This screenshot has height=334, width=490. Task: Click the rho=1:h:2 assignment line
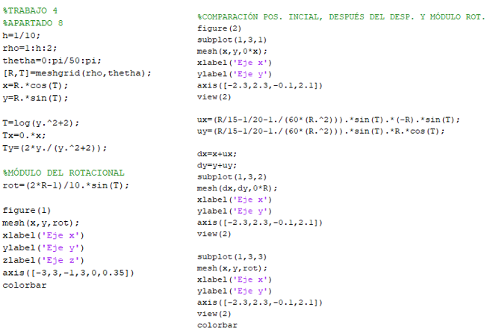pos(25,47)
